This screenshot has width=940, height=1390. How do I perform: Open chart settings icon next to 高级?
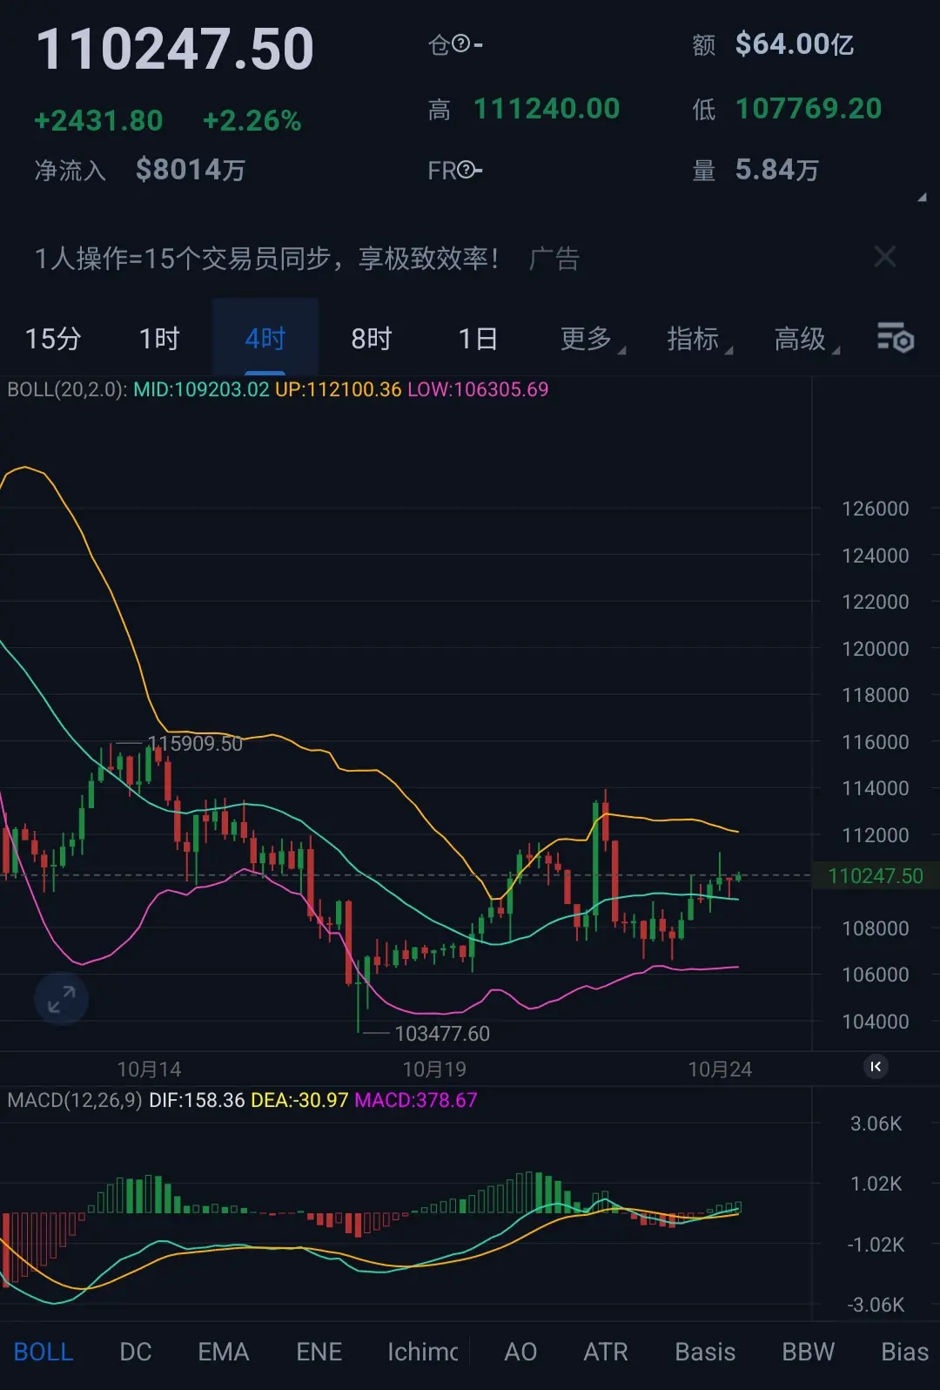(895, 337)
